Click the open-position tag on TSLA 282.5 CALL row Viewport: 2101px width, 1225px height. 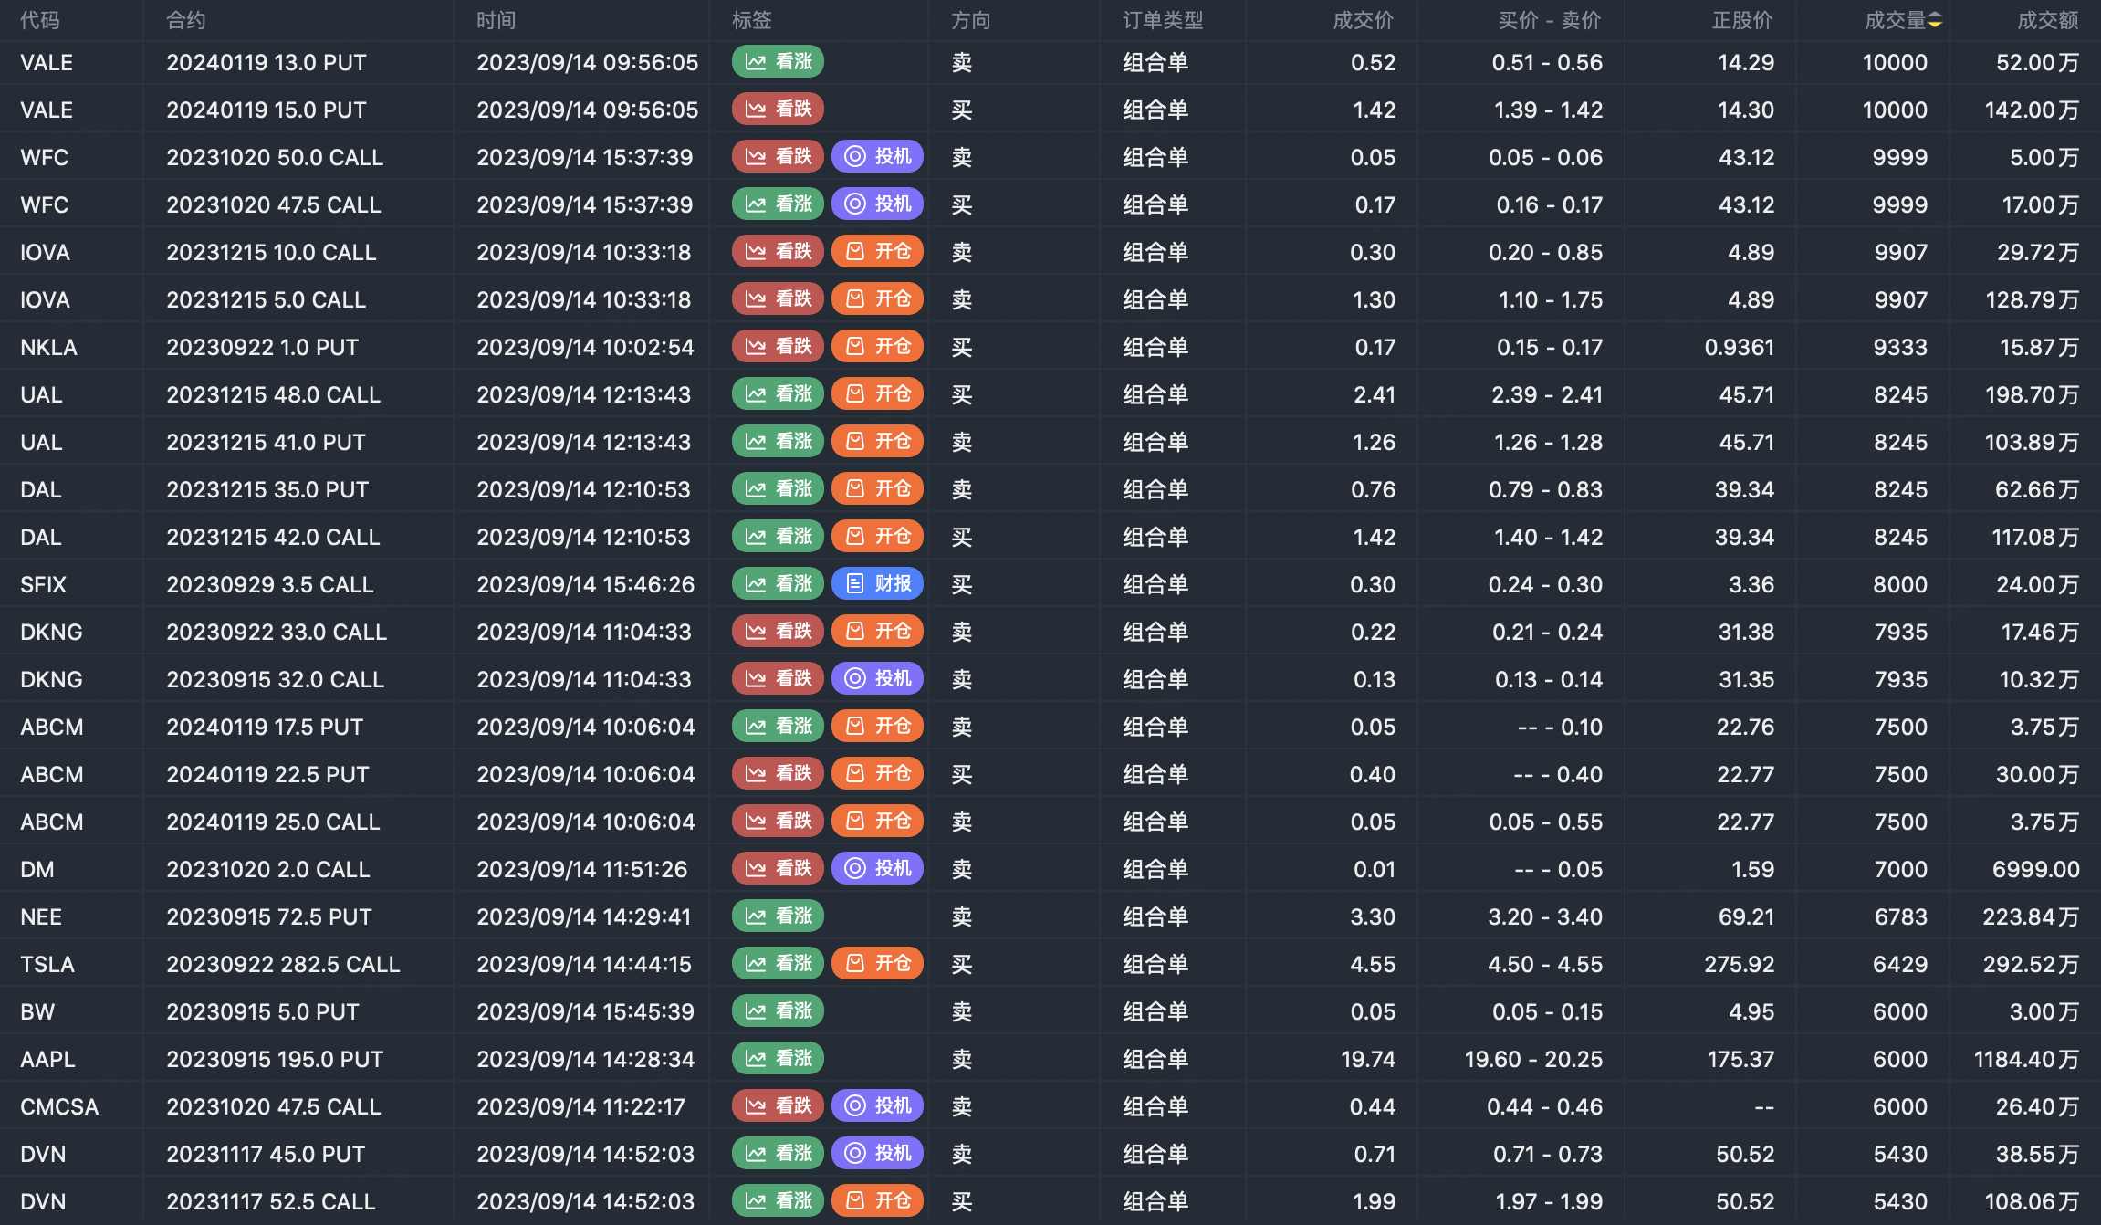pyautogui.click(x=877, y=964)
